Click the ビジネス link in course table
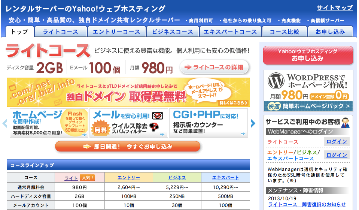Viewport: 359px width, 210px height. 177,178
